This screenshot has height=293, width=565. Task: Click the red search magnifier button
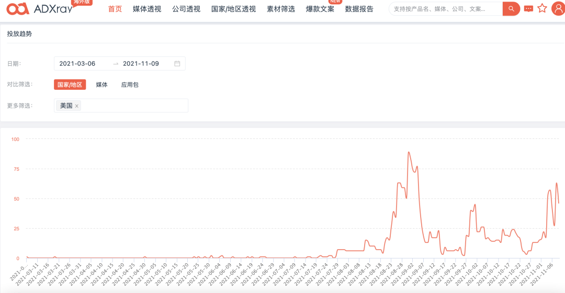pos(511,9)
